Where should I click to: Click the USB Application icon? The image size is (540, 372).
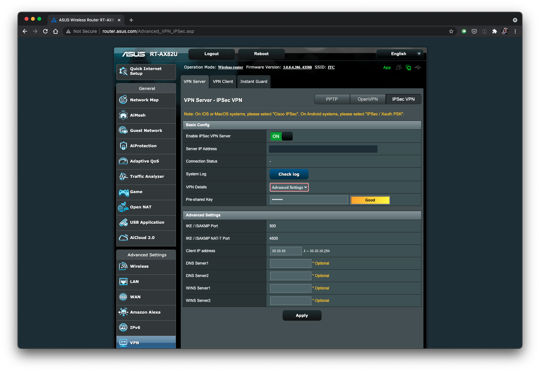123,222
